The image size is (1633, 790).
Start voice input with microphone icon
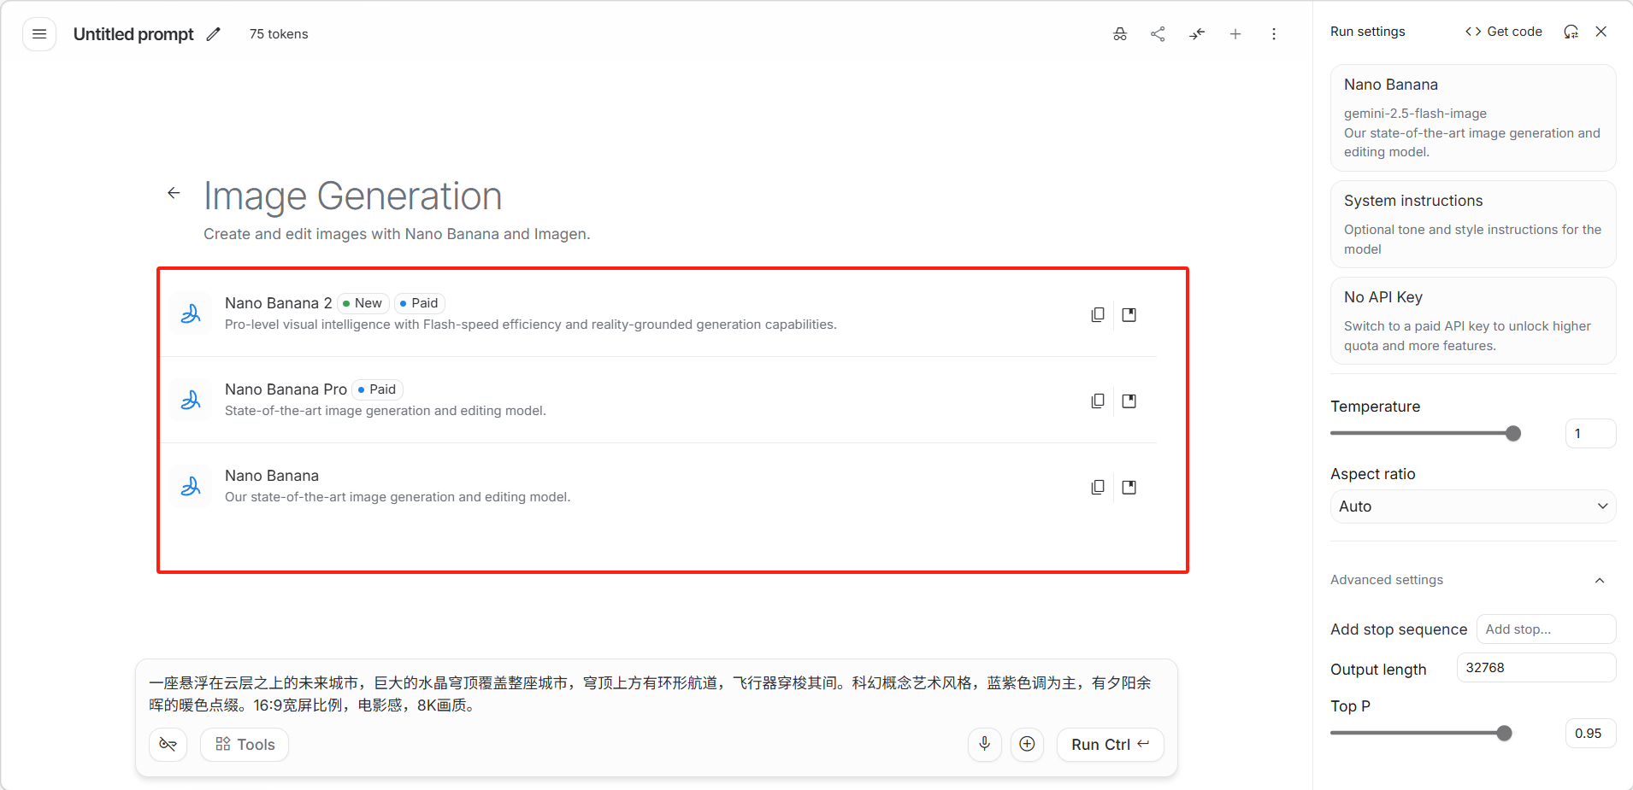coord(985,744)
